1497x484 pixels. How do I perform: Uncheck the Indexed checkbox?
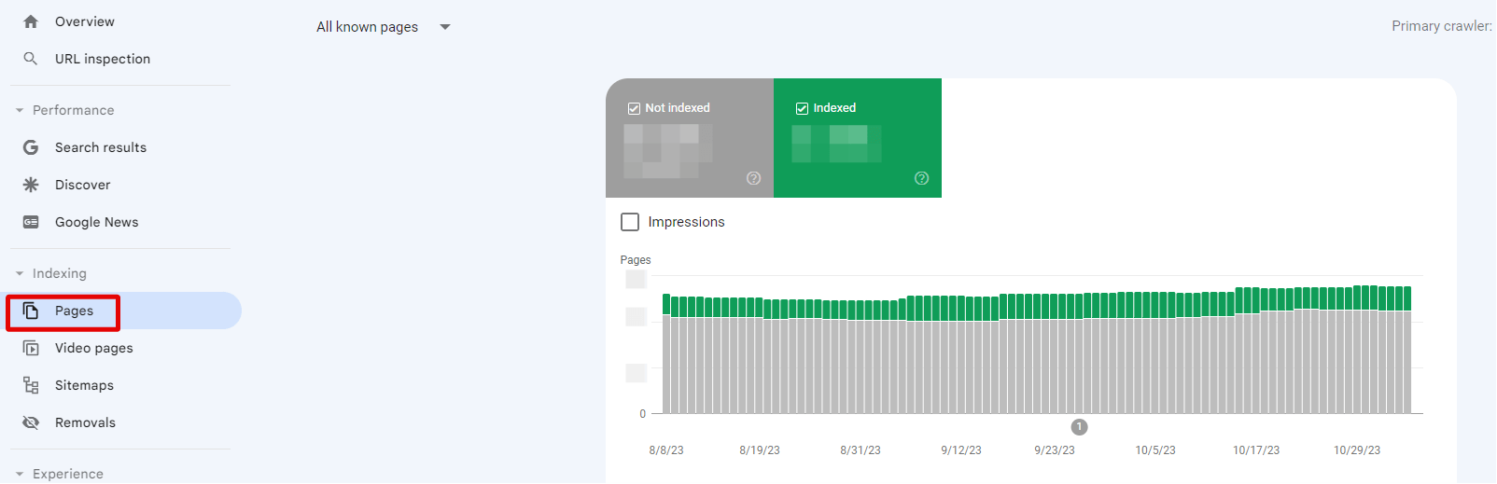coord(802,108)
